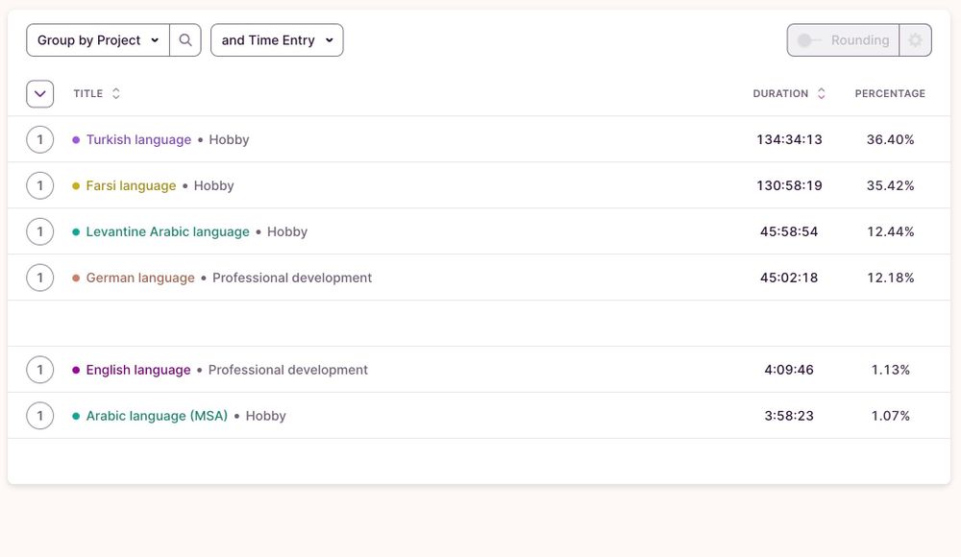Open the German language project link
The height and width of the screenshot is (557, 961).
click(x=140, y=278)
